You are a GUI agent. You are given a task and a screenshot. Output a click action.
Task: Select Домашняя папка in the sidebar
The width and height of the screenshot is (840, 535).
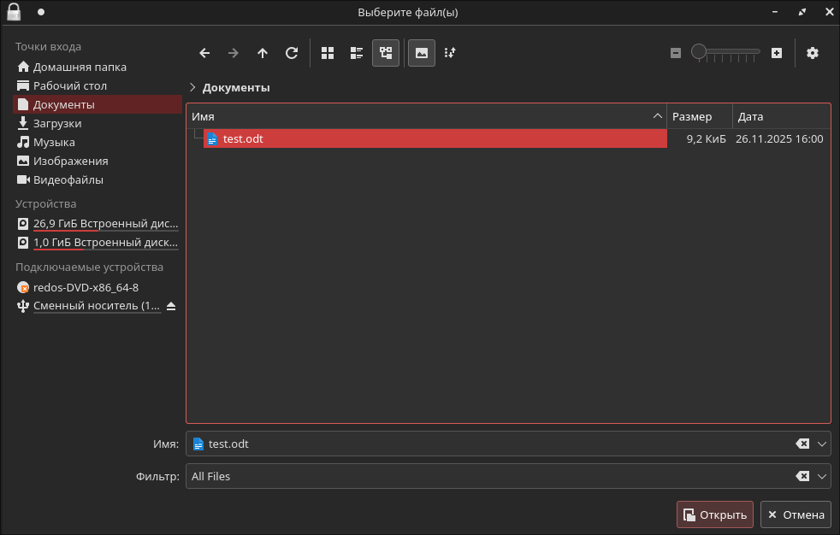coord(80,67)
